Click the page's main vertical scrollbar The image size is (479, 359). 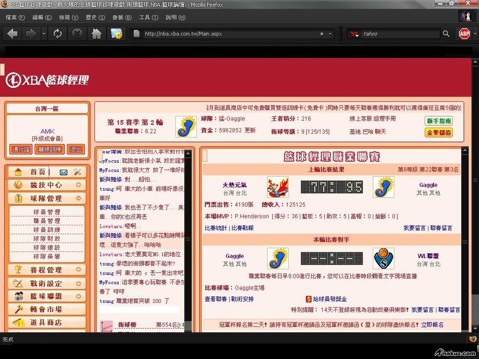point(475,195)
